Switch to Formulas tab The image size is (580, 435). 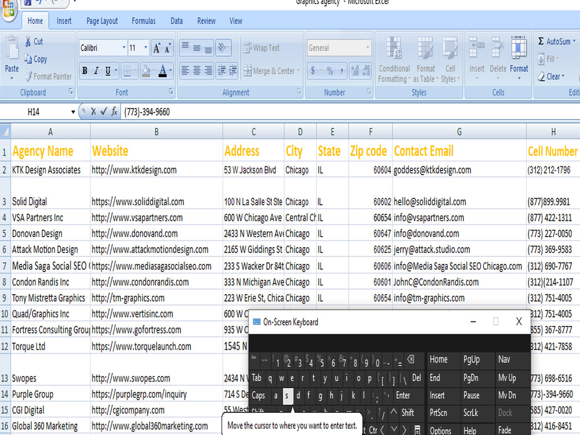coord(143,21)
